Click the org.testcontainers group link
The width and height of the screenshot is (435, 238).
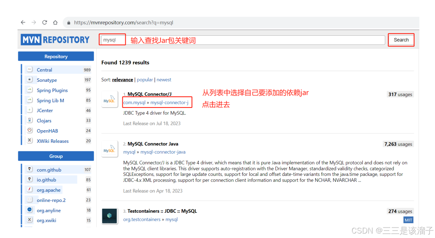142,219
